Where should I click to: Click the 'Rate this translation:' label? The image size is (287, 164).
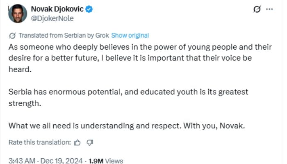(x=39, y=142)
